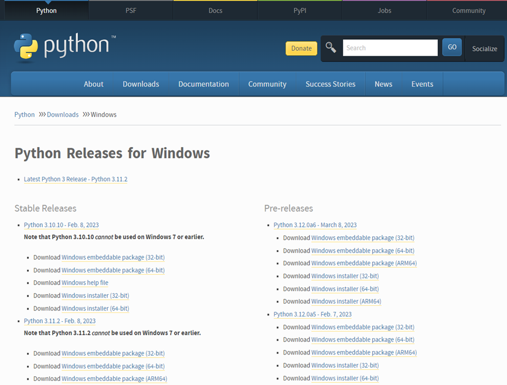Switch to the Docs top tab
The image size is (507, 385).
coord(215,11)
